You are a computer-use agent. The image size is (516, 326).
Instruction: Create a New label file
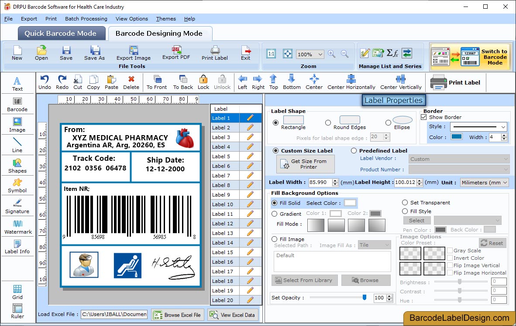(17, 53)
